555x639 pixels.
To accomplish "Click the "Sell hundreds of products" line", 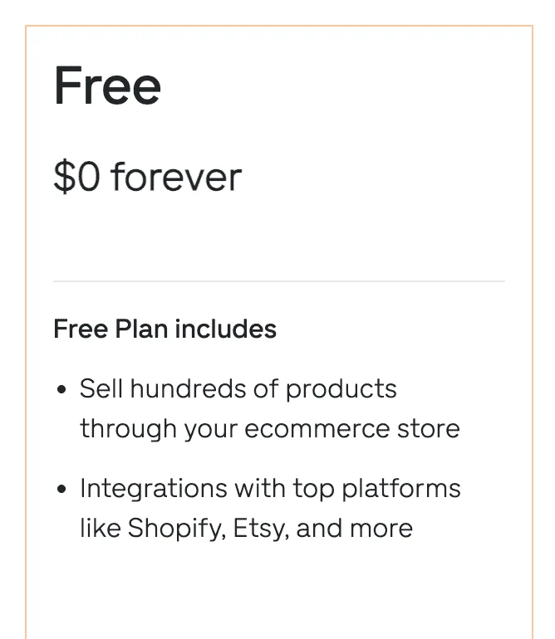I will tap(238, 388).
